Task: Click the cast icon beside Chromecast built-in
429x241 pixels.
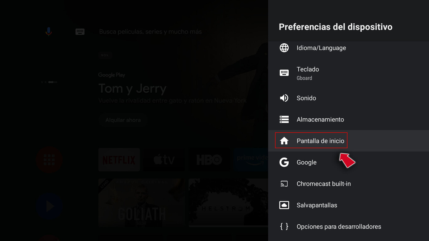Action: click(284, 184)
